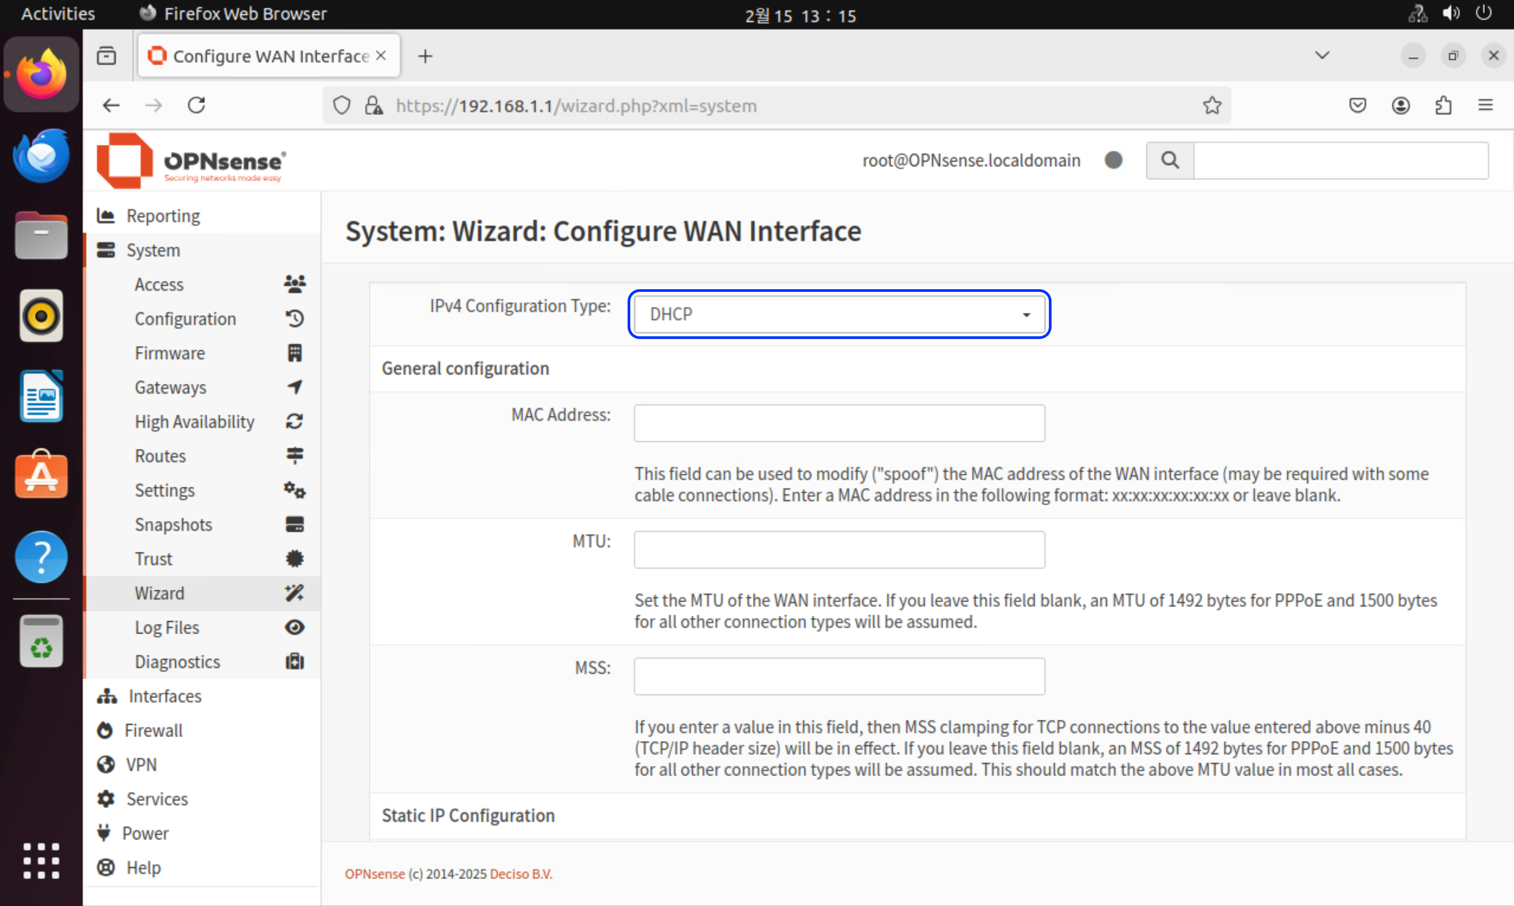This screenshot has width=1514, height=906.
Task: Open the Firmware menu item
Action: [169, 353]
